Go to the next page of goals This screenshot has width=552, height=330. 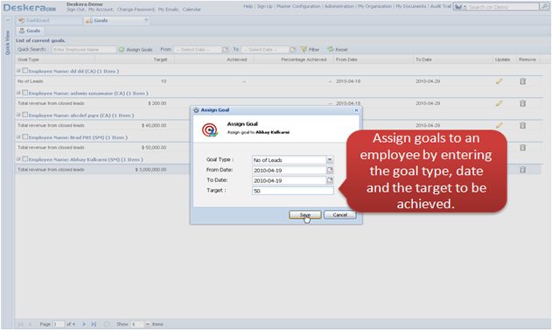point(84,324)
